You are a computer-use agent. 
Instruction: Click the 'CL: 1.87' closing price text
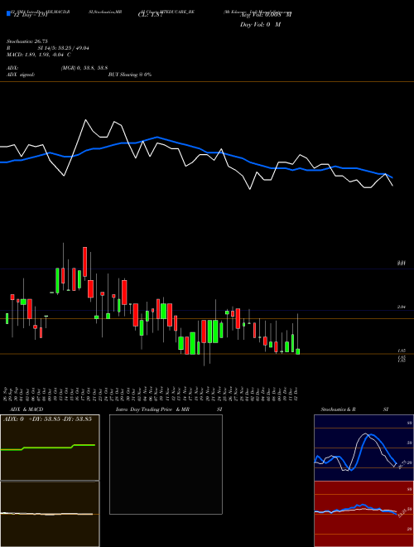(x=151, y=15)
